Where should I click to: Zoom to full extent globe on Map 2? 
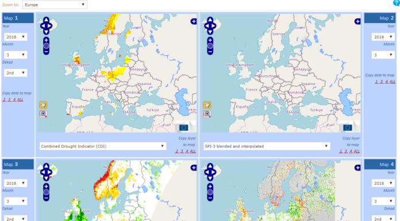[x=210, y=46]
